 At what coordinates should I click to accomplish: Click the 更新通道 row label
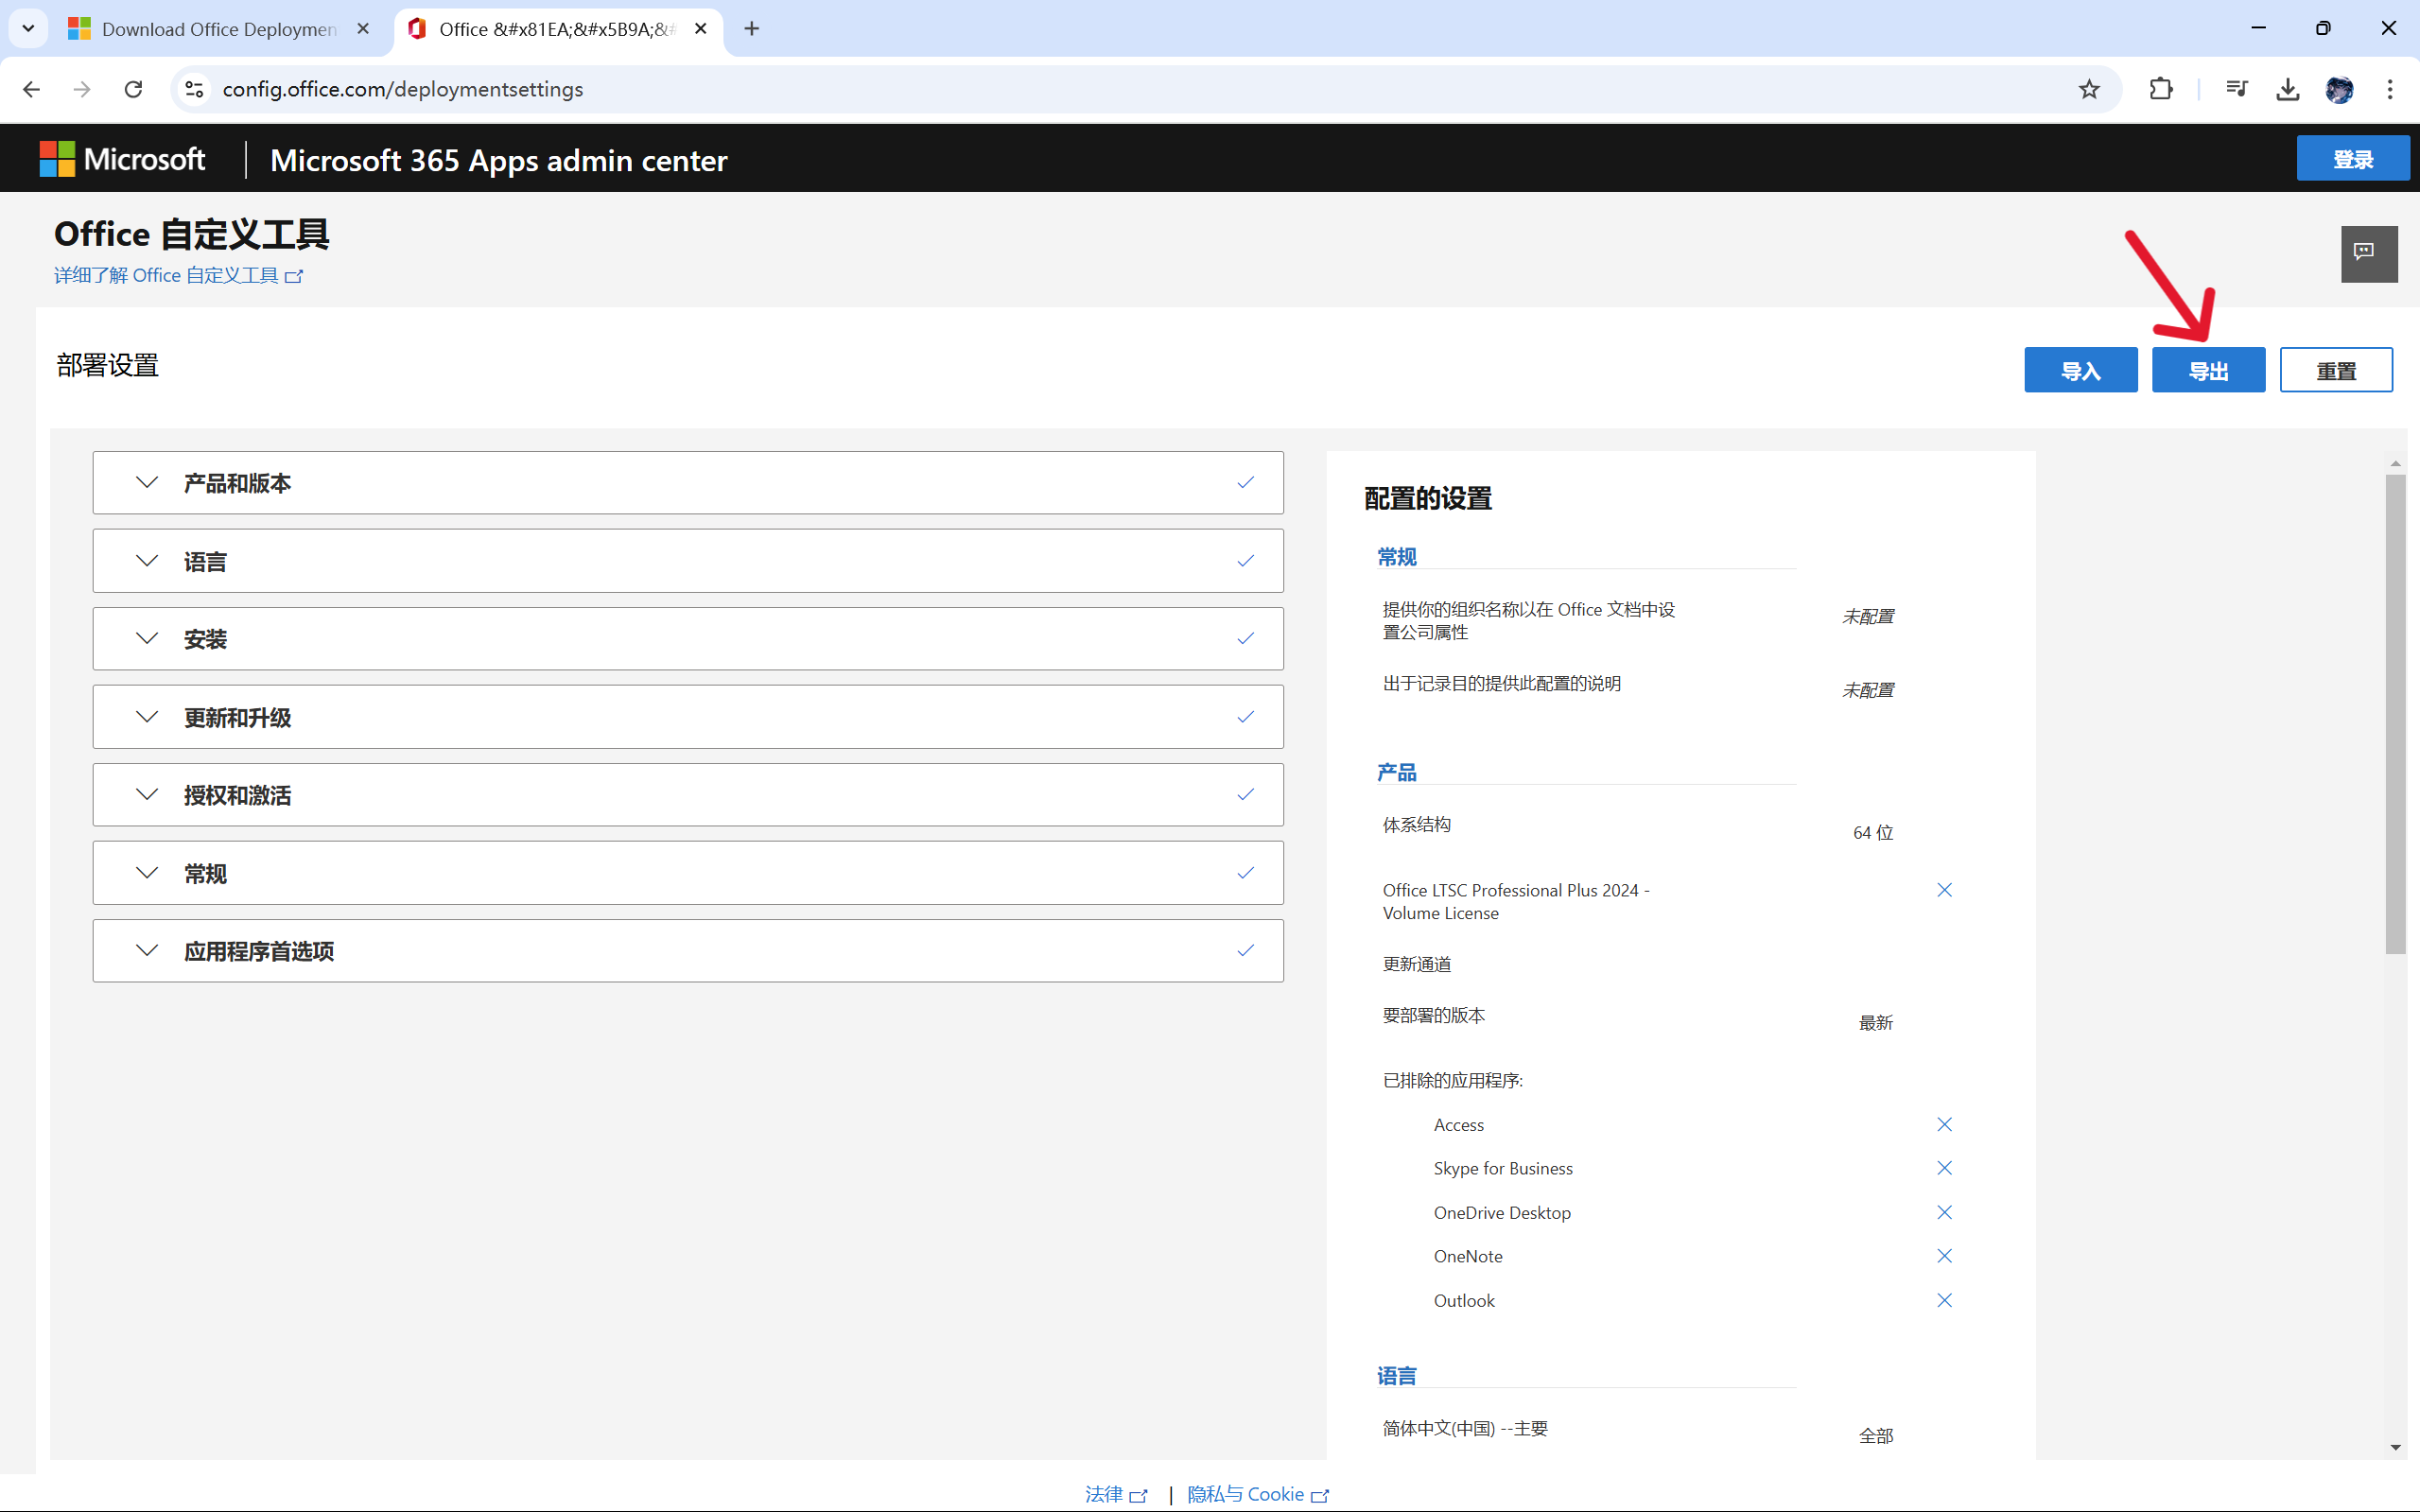coord(1417,964)
